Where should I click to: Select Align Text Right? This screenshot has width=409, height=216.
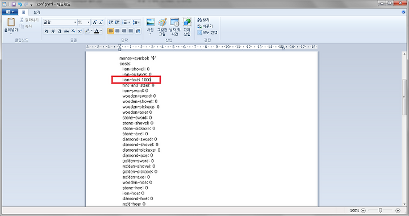coord(124,31)
